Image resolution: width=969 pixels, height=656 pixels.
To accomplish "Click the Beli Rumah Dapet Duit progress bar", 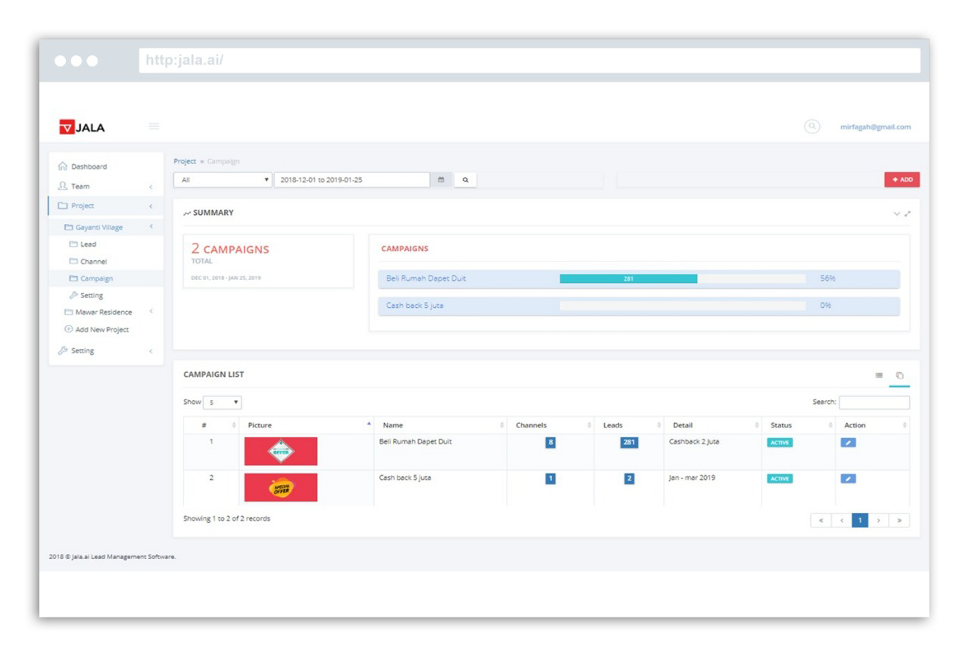I will [x=628, y=278].
